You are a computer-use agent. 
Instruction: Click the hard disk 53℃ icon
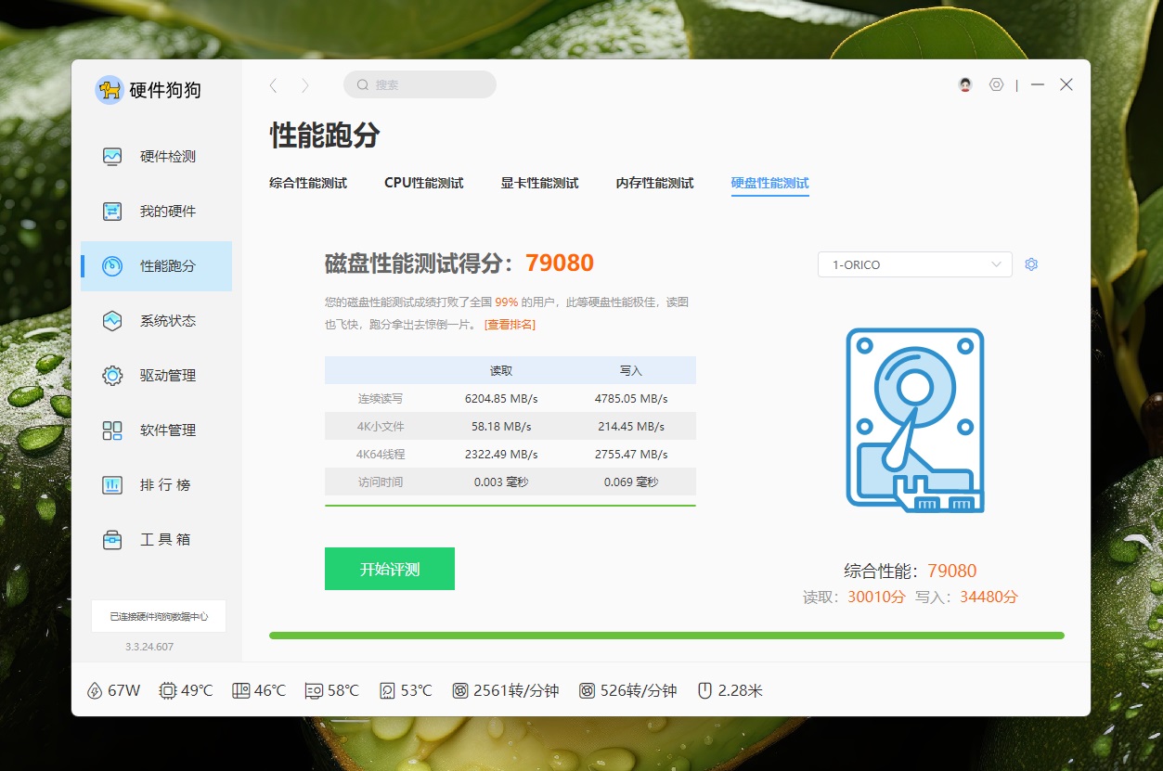click(x=387, y=691)
